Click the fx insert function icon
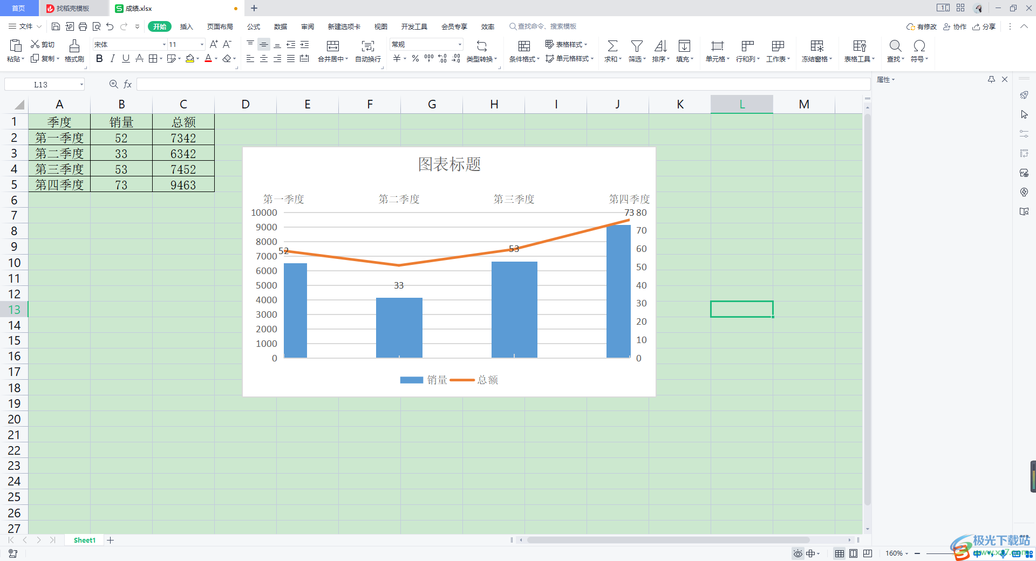1036x561 pixels. coord(128,84)
